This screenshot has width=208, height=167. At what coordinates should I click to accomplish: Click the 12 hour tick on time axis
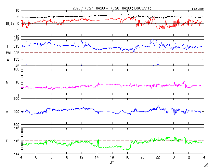82,157
